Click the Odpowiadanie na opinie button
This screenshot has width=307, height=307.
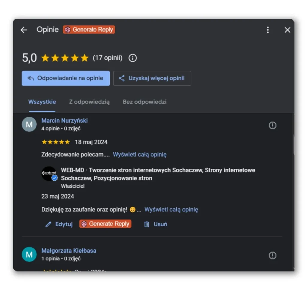pos(66,78)
